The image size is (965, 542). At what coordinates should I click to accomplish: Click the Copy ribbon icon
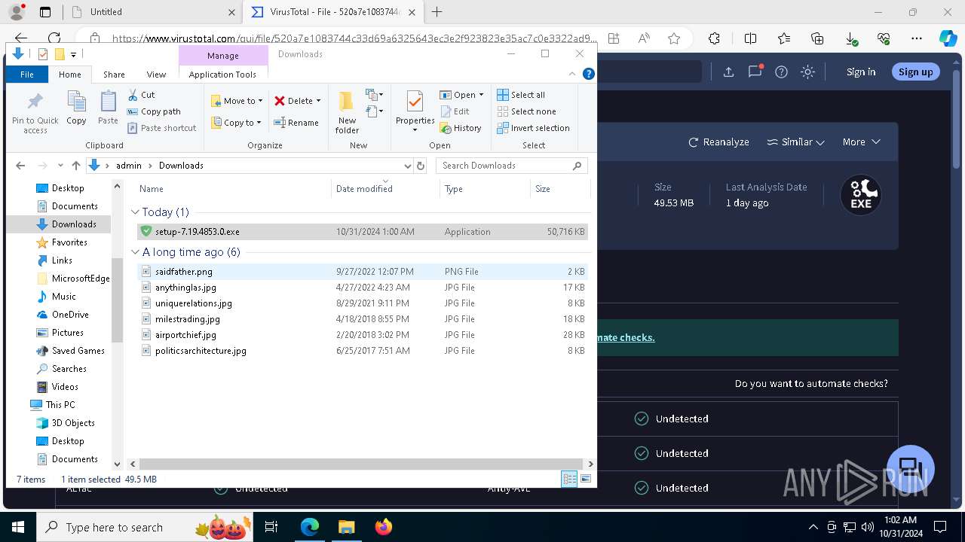pos(76,108)
